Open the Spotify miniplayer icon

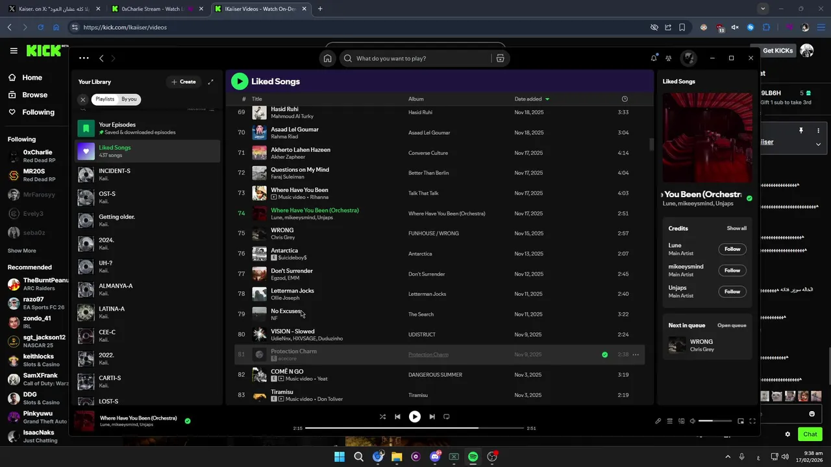(741, 421)
